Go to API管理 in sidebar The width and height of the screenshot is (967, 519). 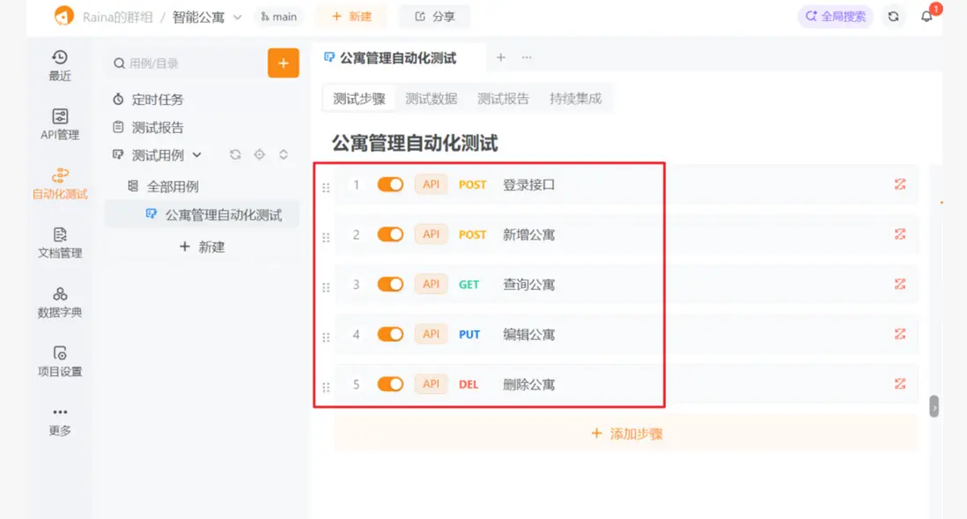tap(60, 124)
